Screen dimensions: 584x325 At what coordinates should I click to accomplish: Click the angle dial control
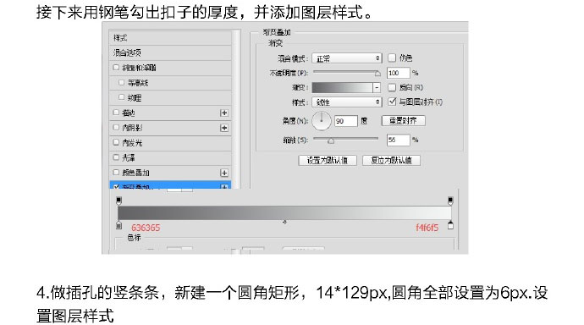point(321,121)
